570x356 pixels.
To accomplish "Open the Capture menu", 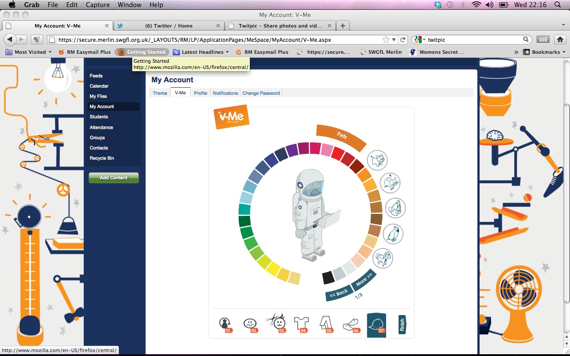I will tap(98, 5).
